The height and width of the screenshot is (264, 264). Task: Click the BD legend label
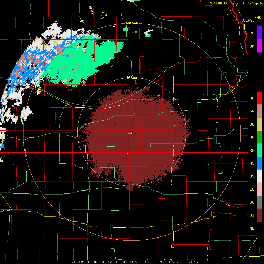coord(252,124)
